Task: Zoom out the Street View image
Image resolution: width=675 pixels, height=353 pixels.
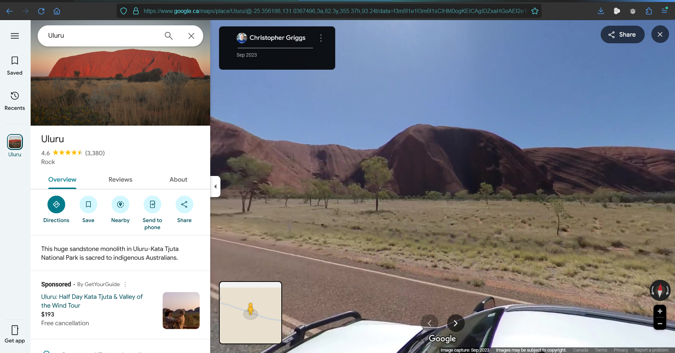Action: coord(660,323)
